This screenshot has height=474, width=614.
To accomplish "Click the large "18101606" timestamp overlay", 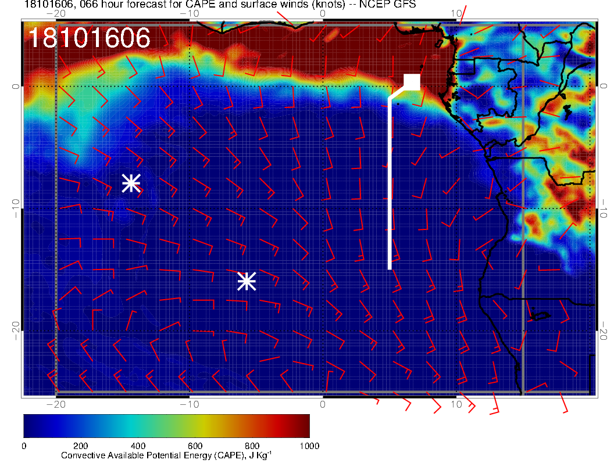I will pyautogui.click(x=89, y=38).
